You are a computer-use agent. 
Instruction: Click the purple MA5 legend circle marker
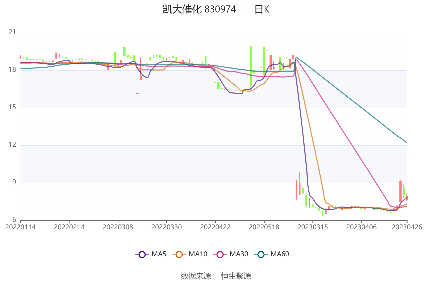[x=142, y=255]
